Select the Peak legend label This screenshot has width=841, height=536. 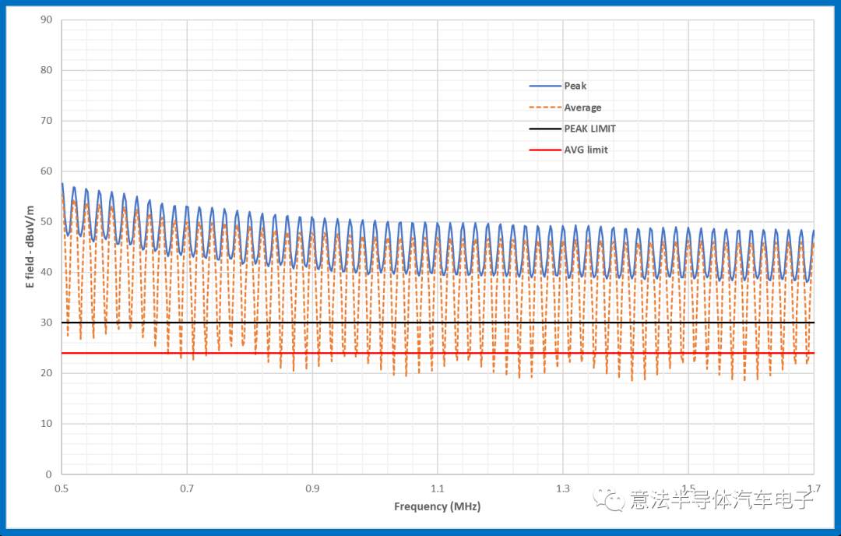click(575, 86)
